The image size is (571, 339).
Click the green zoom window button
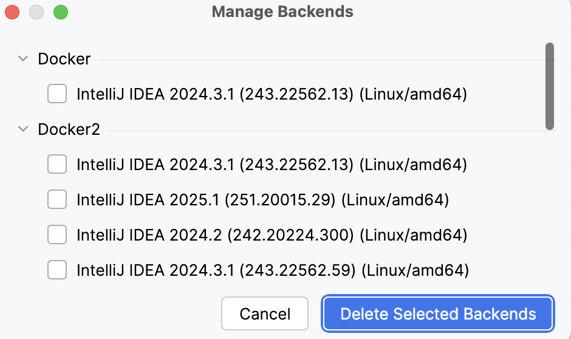click(x=61, y=12)
